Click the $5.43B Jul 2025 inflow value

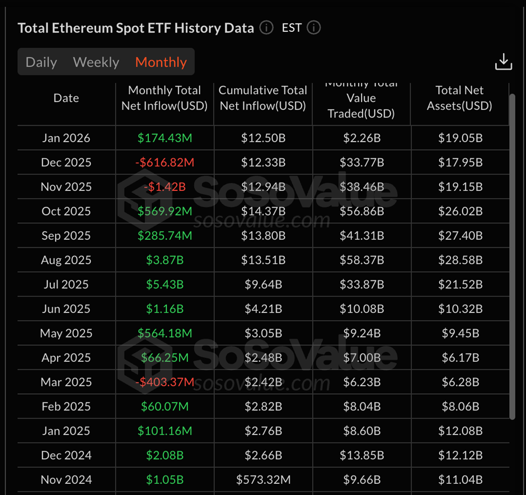click(x=165, y=284)
